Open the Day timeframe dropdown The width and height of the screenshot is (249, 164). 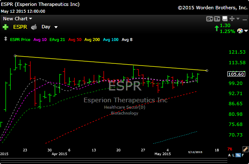pyautogui.click(x=49, y=27)
